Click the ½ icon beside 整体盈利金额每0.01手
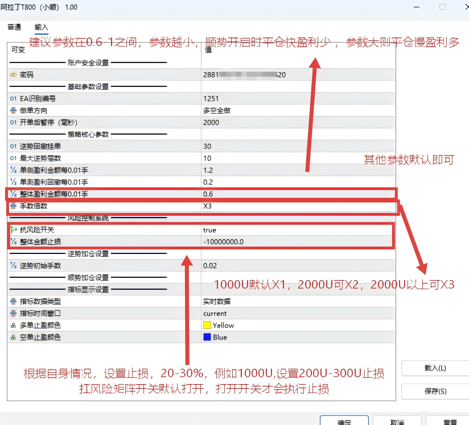Image resolution: width=469 pixels, height=425 pixels. pyautogui.click(x=12, y=194)
